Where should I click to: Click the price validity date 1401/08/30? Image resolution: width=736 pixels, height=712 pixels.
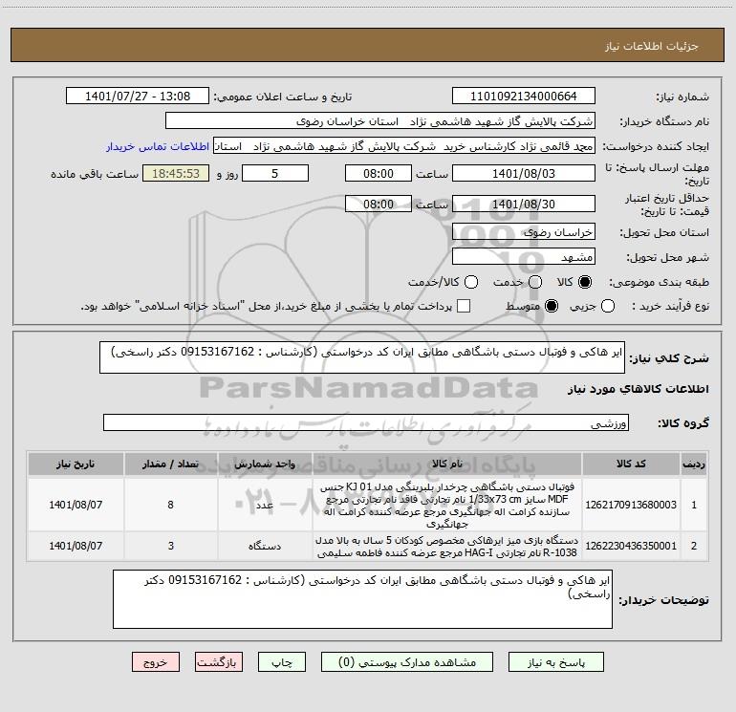click(x=524, y=204)
